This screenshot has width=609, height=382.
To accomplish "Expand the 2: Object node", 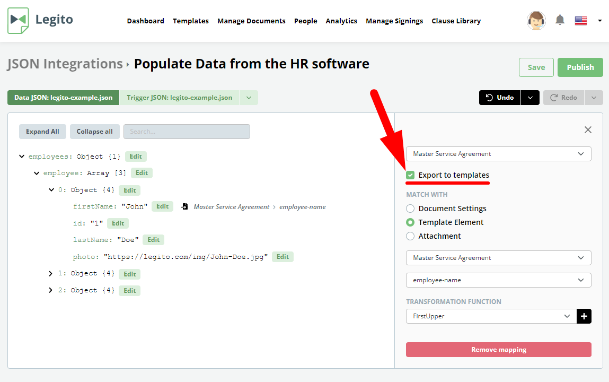I will (50, 290).
